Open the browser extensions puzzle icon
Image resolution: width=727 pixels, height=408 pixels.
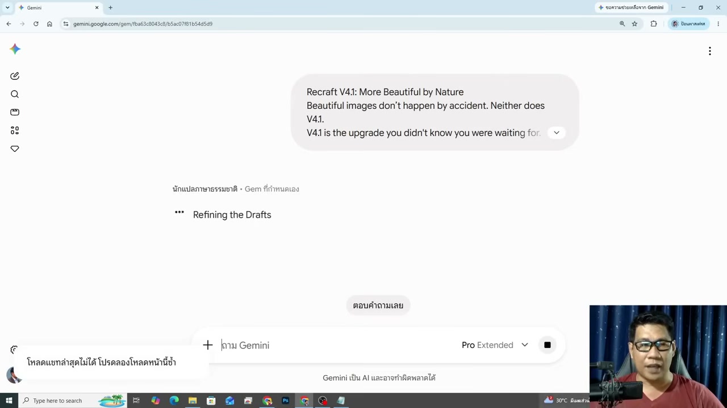(x=654, y=24)
